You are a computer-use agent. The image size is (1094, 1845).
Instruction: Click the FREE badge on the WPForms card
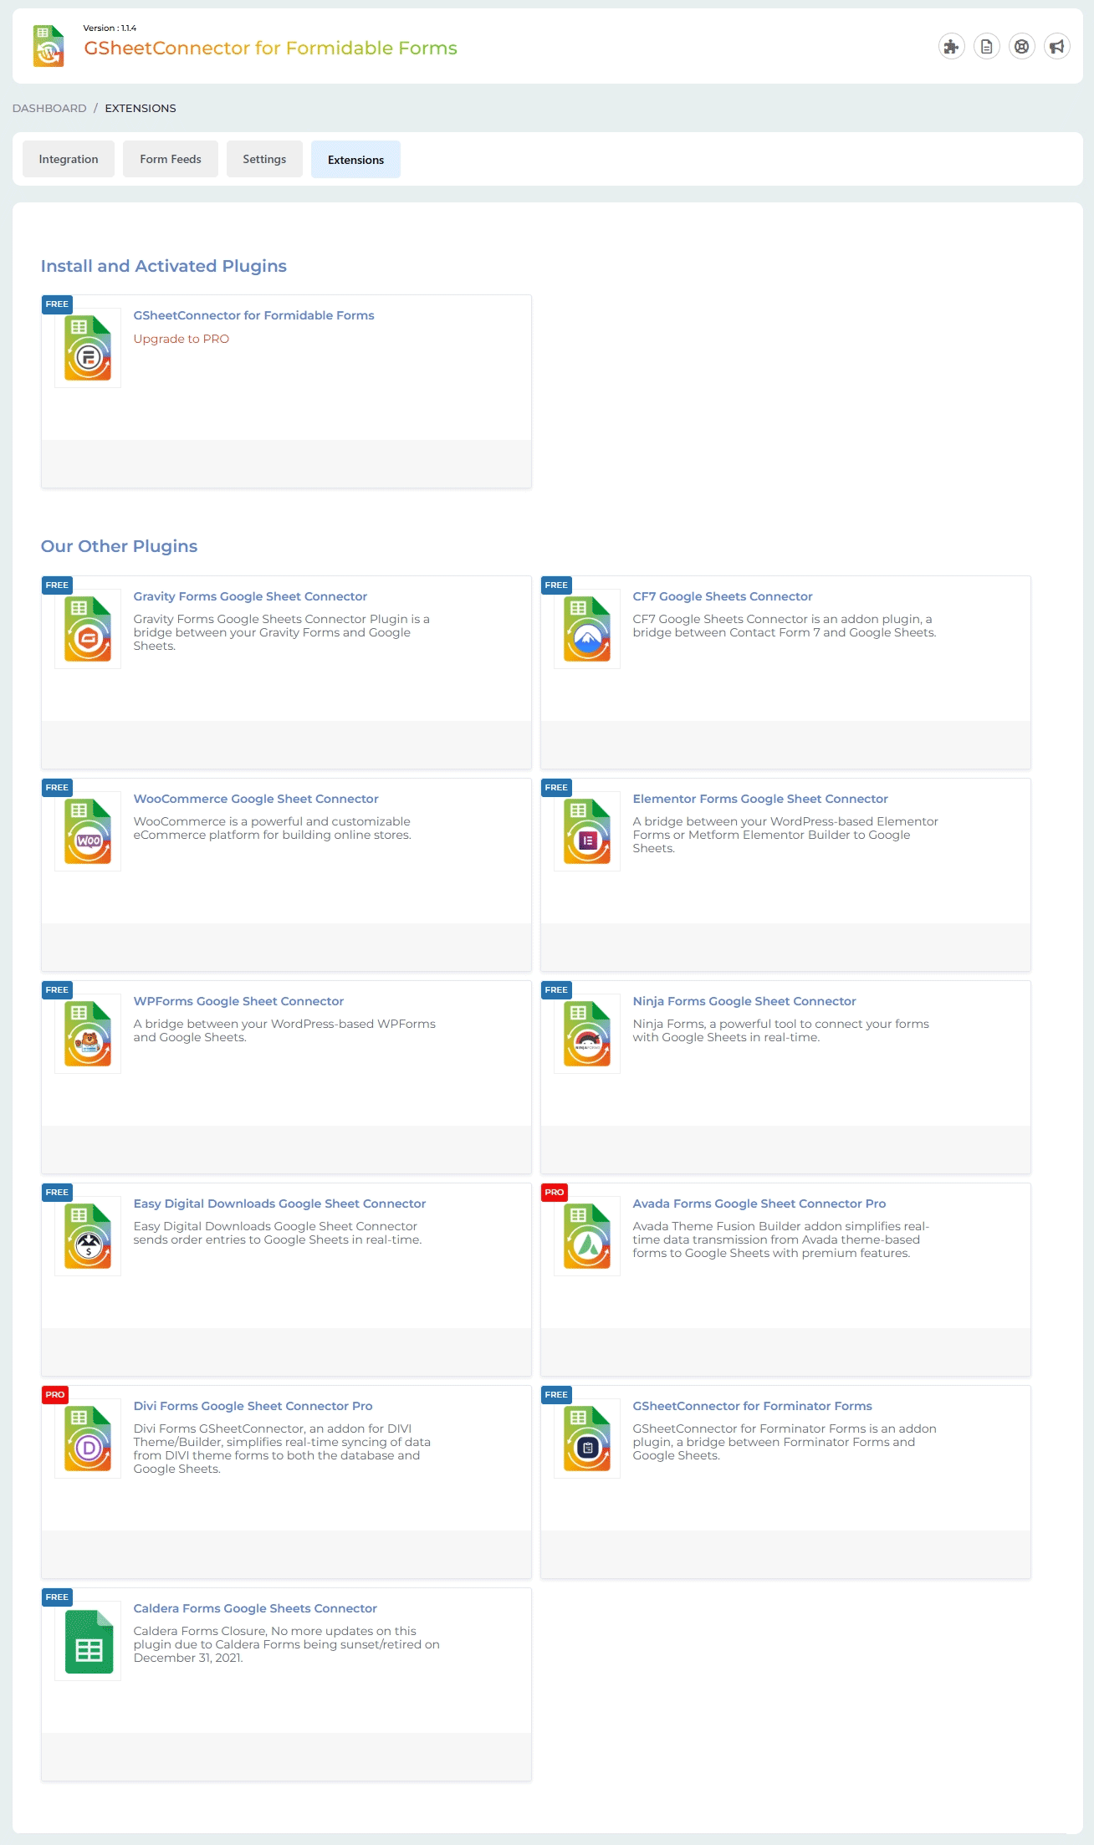point(57,989)
